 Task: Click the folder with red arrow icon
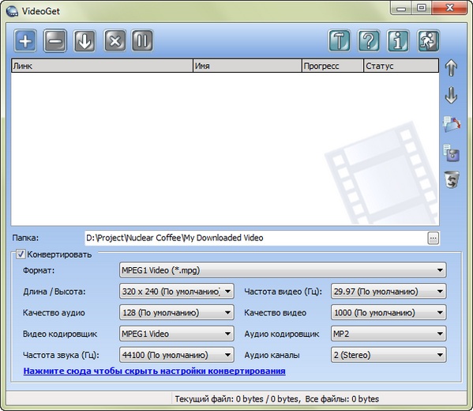451,124
